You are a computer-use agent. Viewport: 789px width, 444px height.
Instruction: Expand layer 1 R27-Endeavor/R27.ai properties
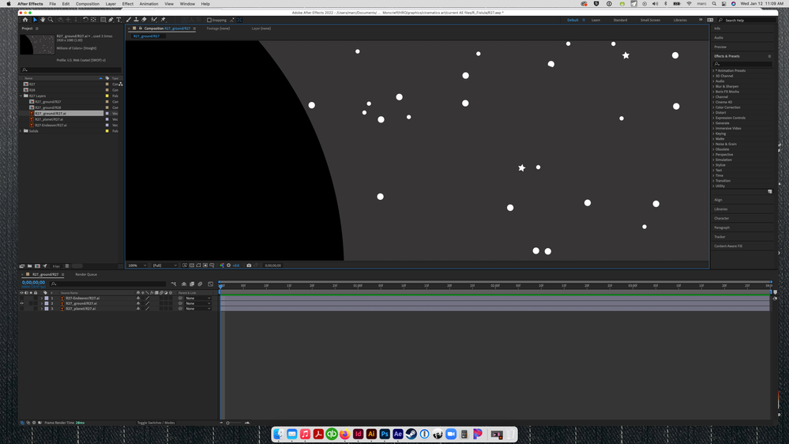(42, 298)
